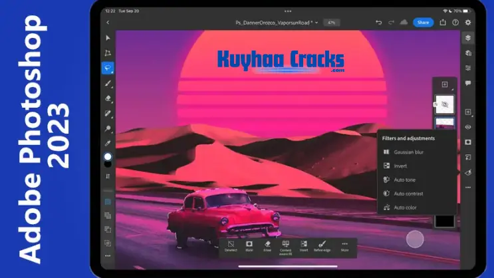Choose the Eraser tool in left toolbar

click(x=108, y=98)
